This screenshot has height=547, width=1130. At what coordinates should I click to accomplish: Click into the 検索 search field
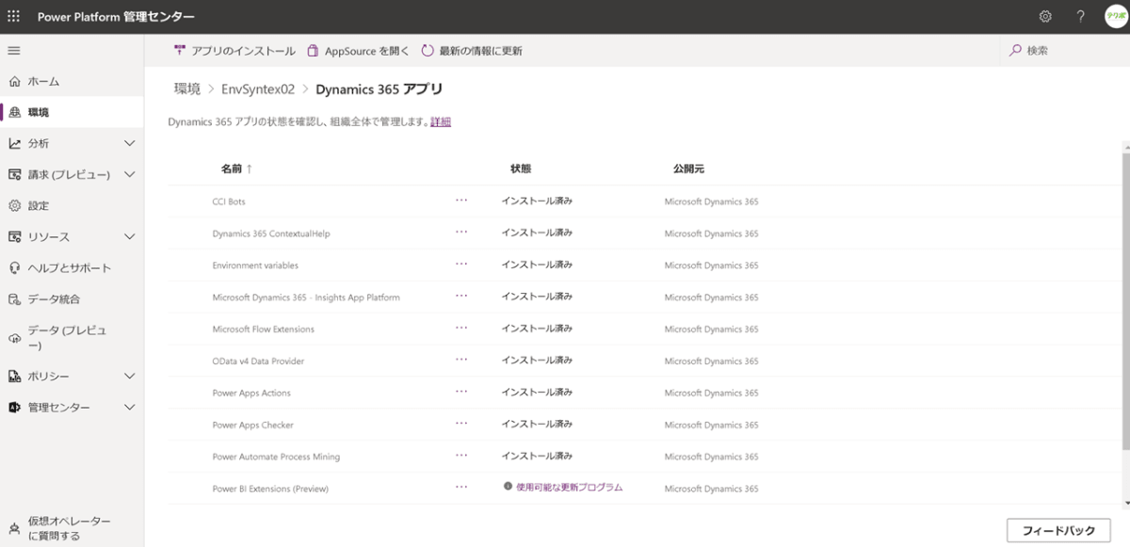[x=1059, y=50]
